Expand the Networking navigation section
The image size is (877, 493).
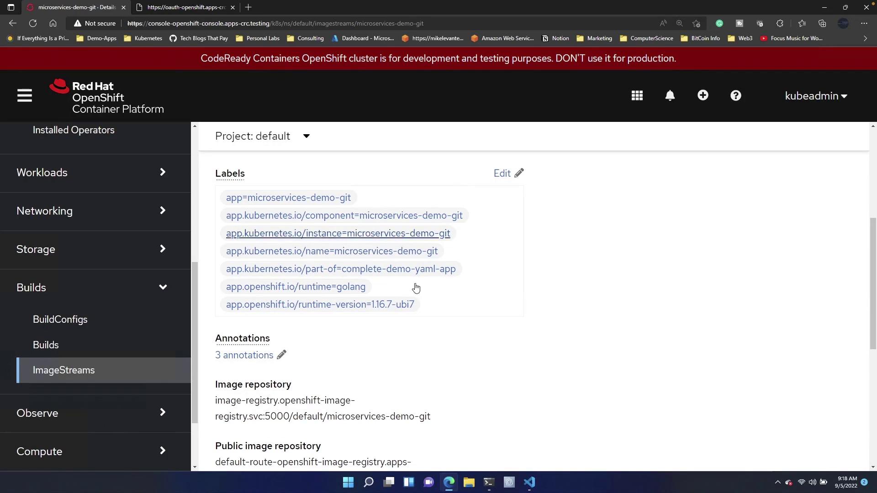(91, 211)
